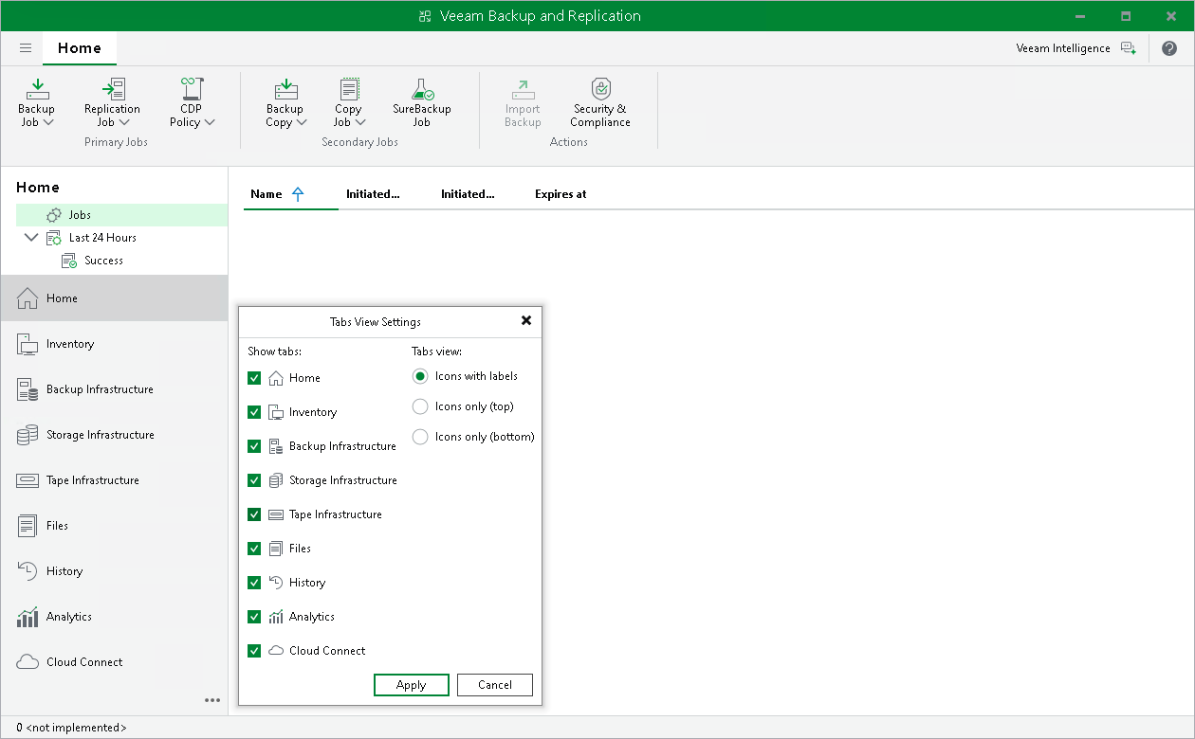This screenshot has width=1195, height=739.
Task: Open Tape Infrastructure view in the sidebar
Action: tap(114, 480)
